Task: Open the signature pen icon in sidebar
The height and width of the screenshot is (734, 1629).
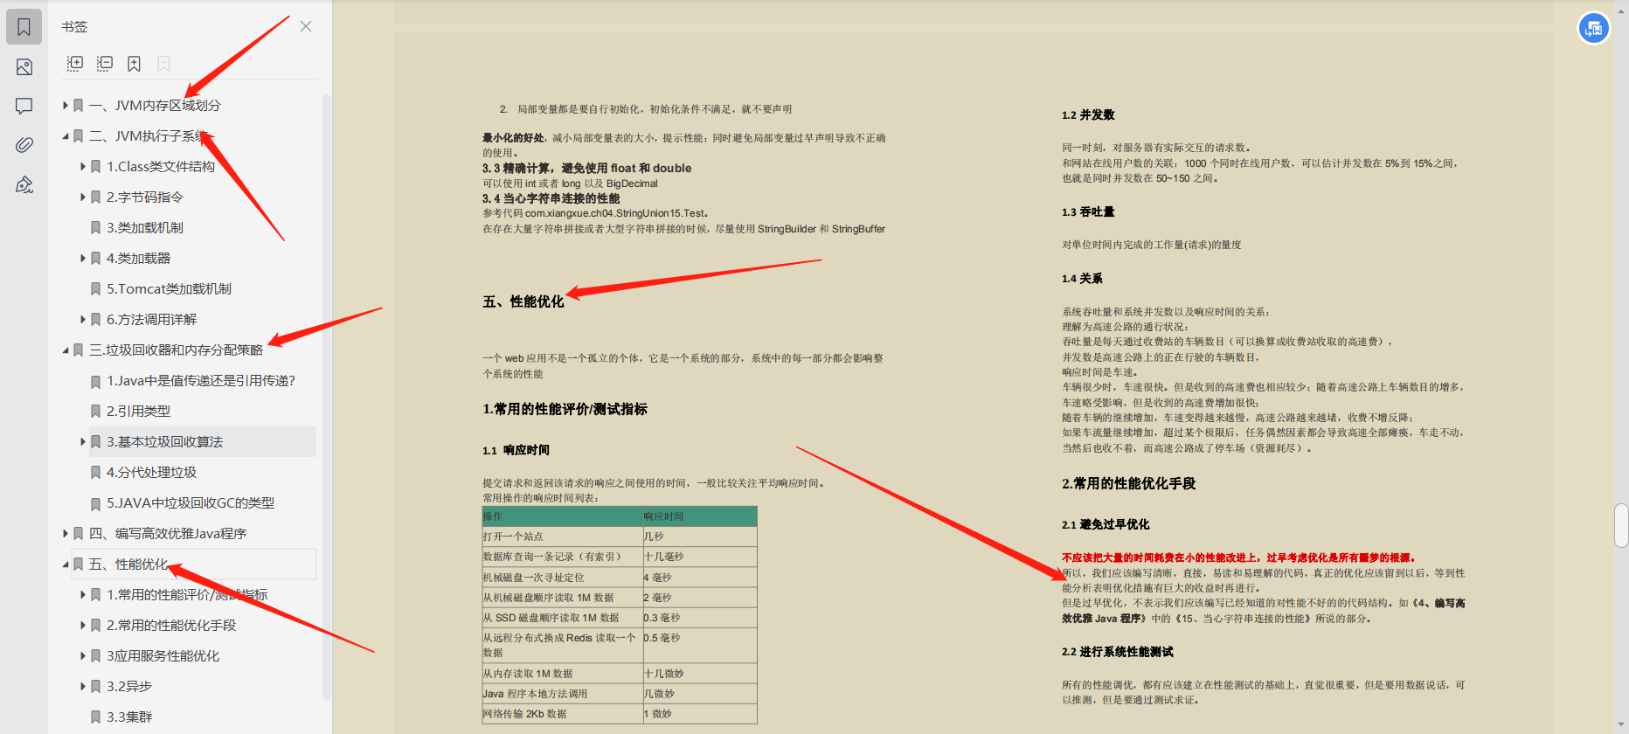Action: (x=24, y=184)
